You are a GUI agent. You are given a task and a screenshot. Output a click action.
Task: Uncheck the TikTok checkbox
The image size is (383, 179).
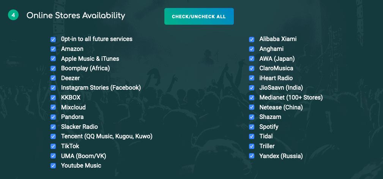pyautogui.click(x=53, y=146)
